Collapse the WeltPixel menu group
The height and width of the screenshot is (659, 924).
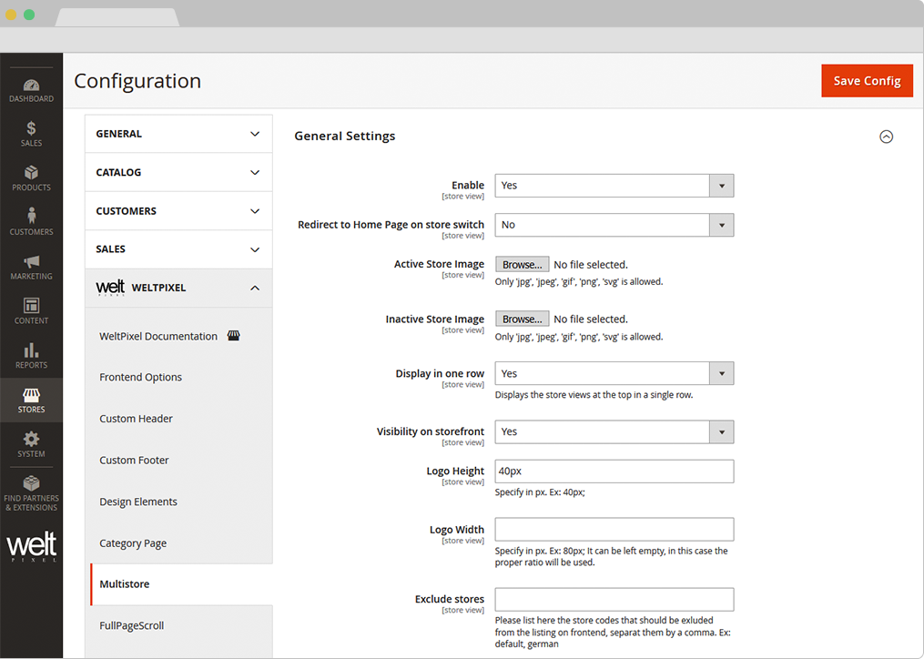pyautogui.click(x=255, y=288)
